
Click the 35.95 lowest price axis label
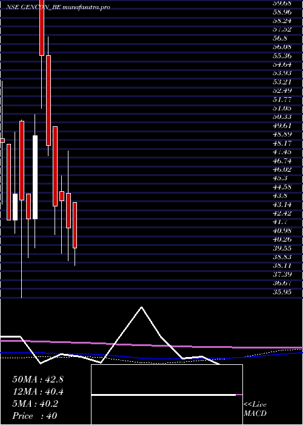[282, 292]
